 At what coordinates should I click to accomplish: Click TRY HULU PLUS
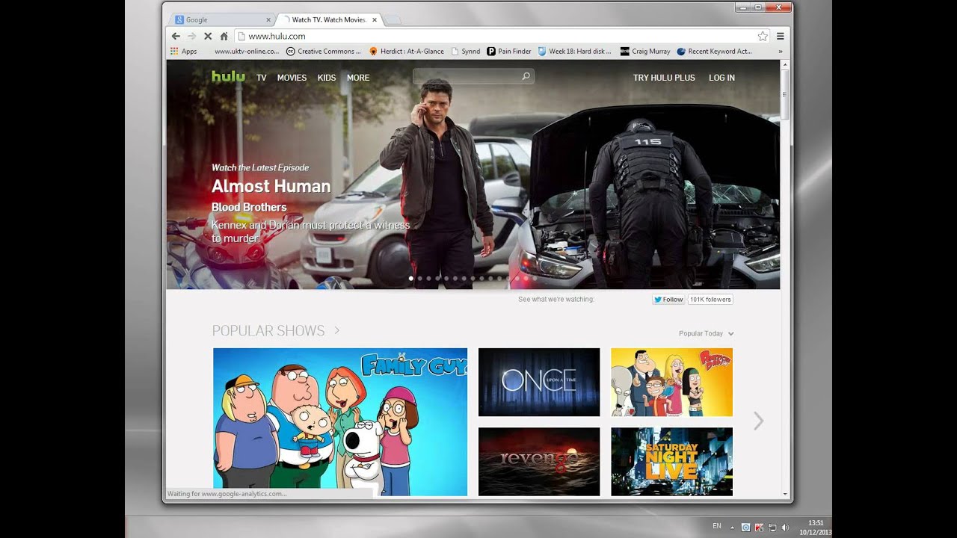click(x=664, y=78)
